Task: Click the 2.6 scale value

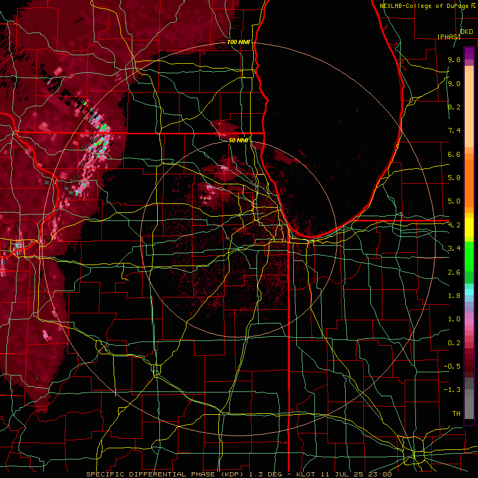Action: (x=454, y=272)
